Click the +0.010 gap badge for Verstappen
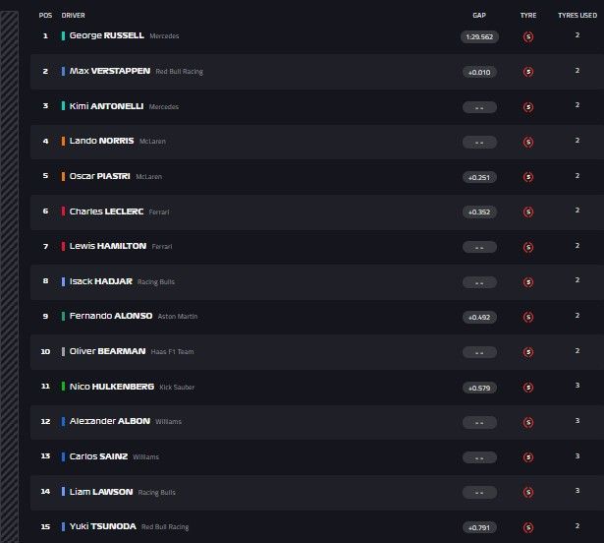This screenshot has height=543, width=604. tap(479, 72)
